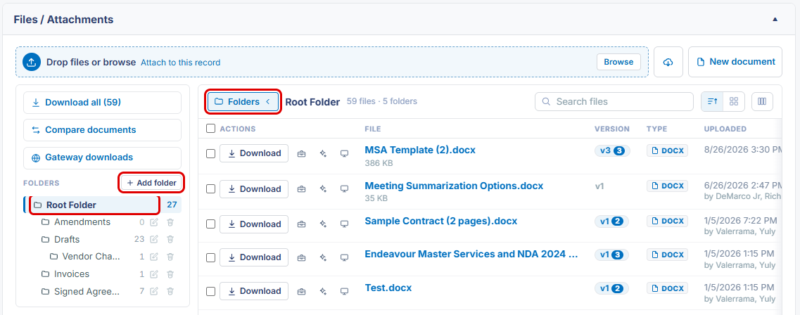Switch to grid view of files

pos(734,101)
